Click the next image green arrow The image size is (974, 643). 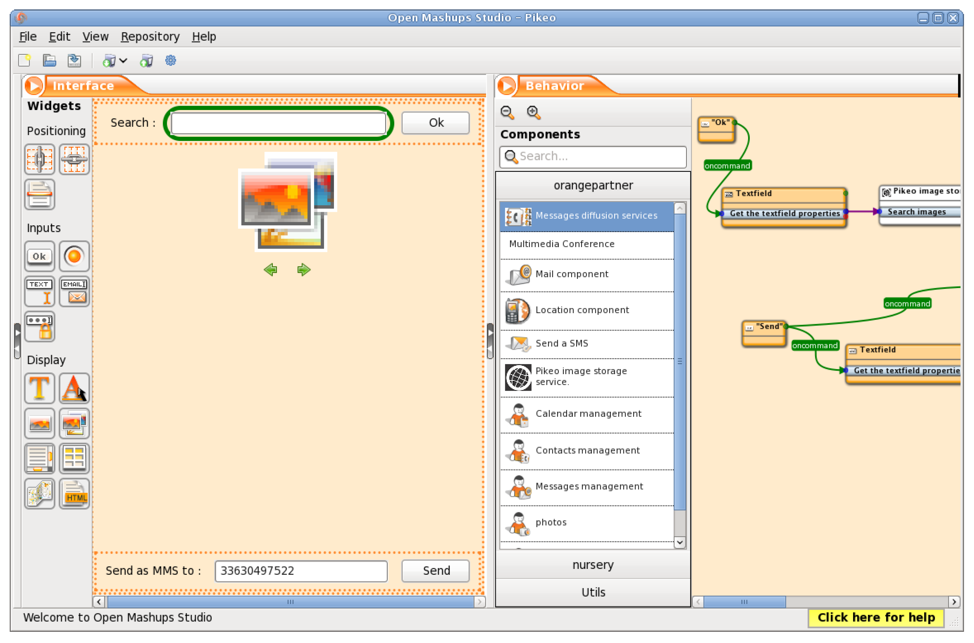point(304,270)
